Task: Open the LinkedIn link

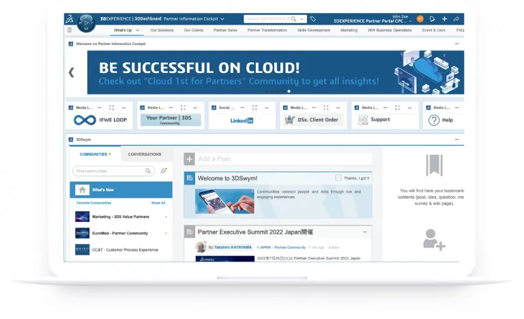Action: [x=242, y=120]
